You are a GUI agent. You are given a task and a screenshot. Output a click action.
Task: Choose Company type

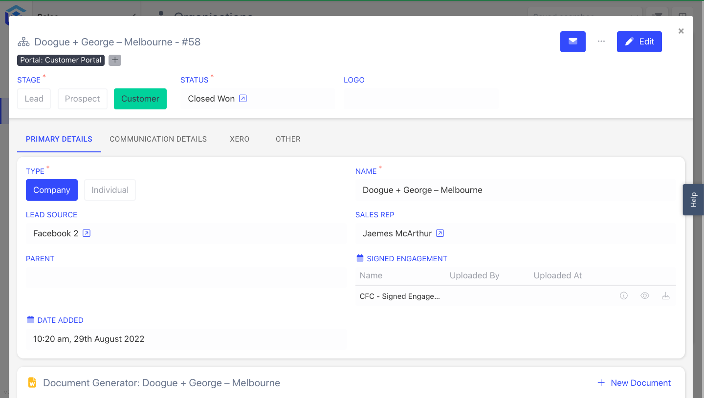[52, 190]
